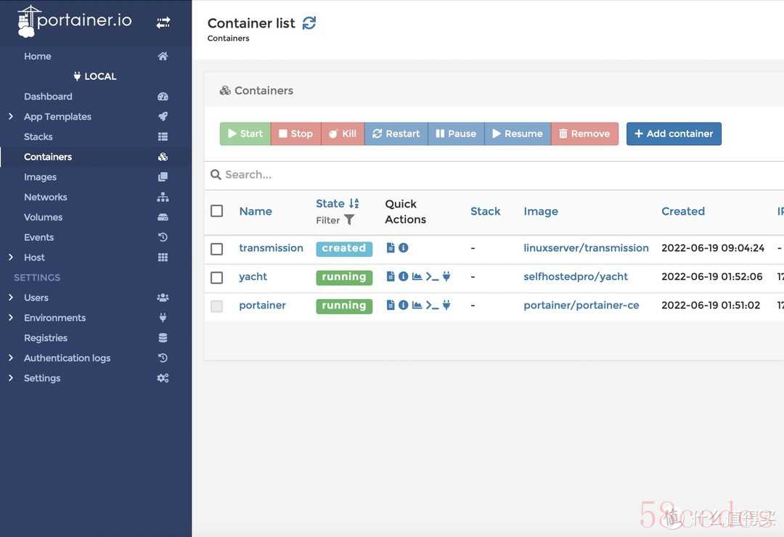Click the Restart button
The width and height of the screenshot is (784, 537).
click(396, 134)
